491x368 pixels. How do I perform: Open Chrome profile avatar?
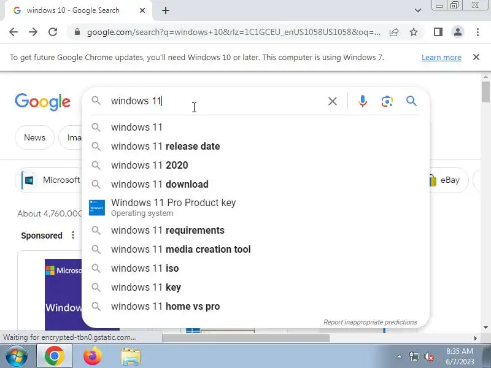tap(458, 32)
